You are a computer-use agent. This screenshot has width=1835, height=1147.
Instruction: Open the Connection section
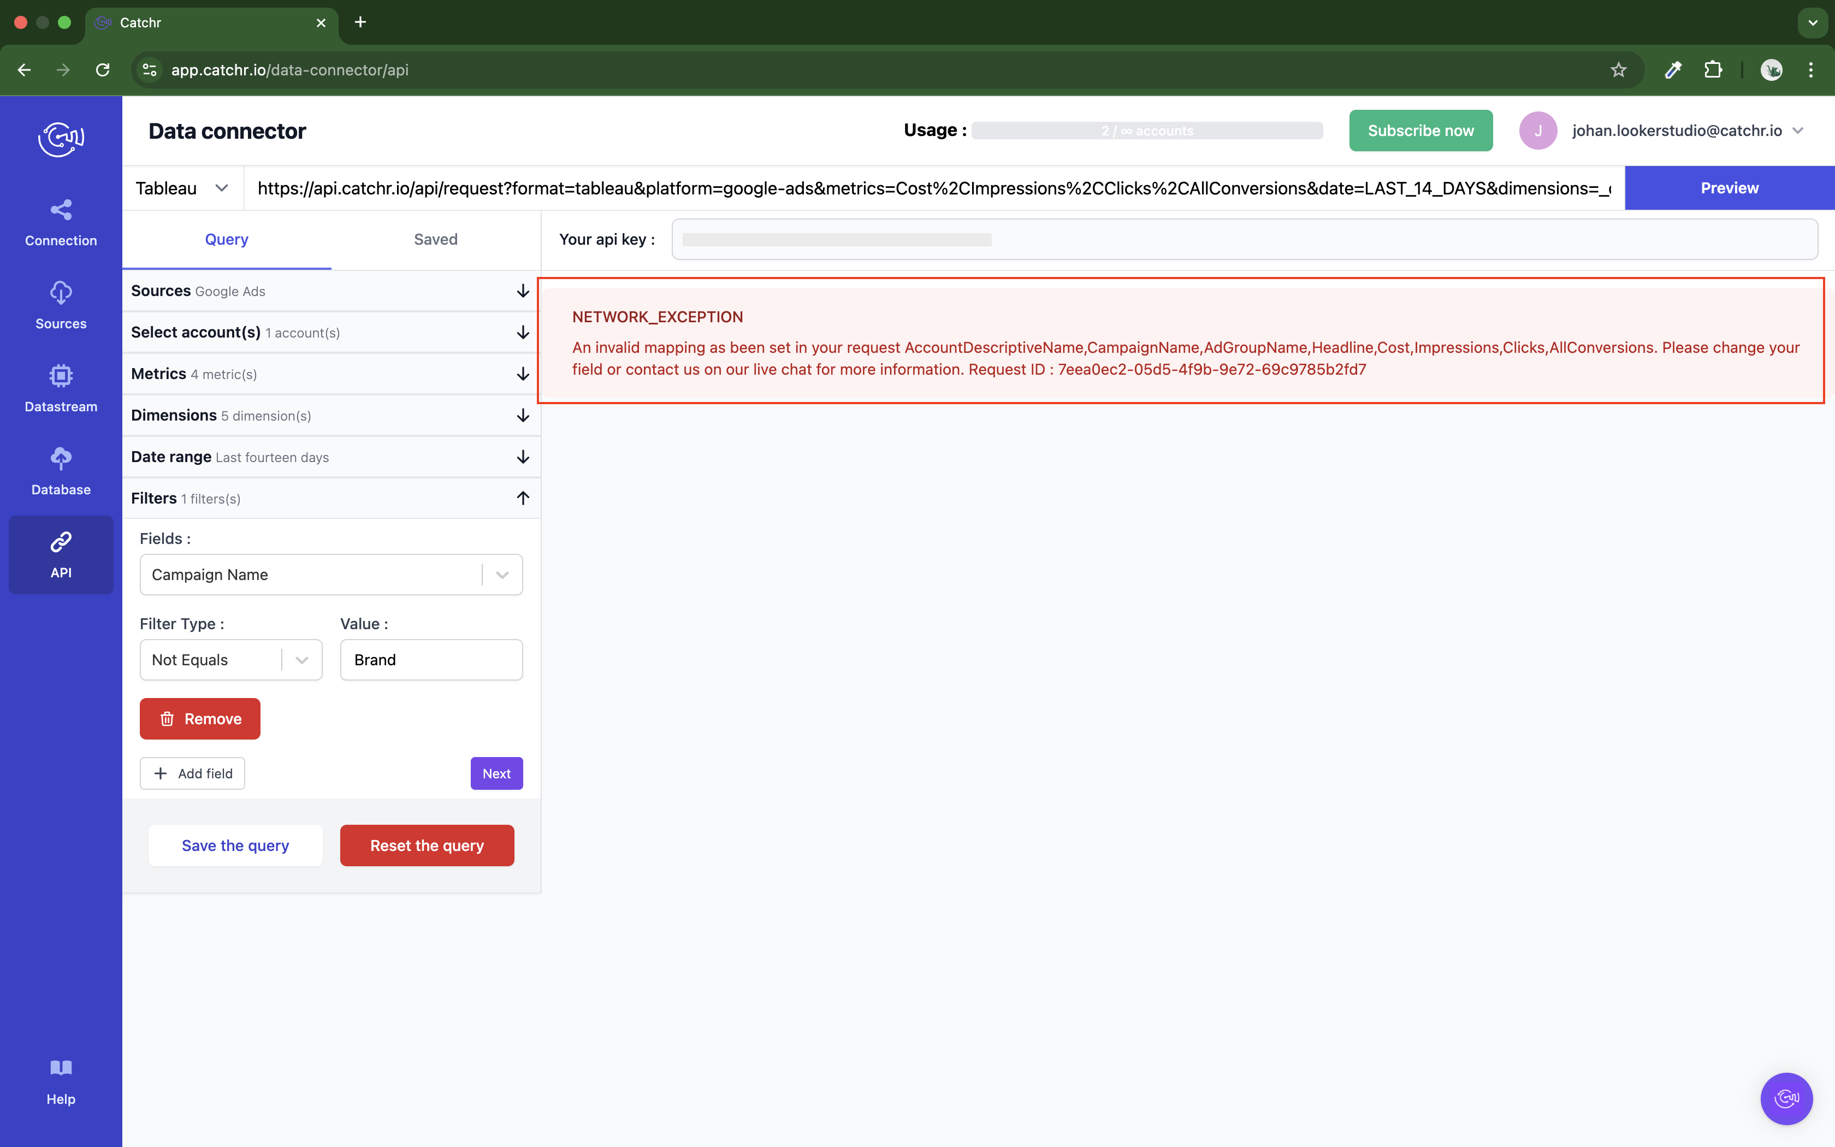(61, 223)
